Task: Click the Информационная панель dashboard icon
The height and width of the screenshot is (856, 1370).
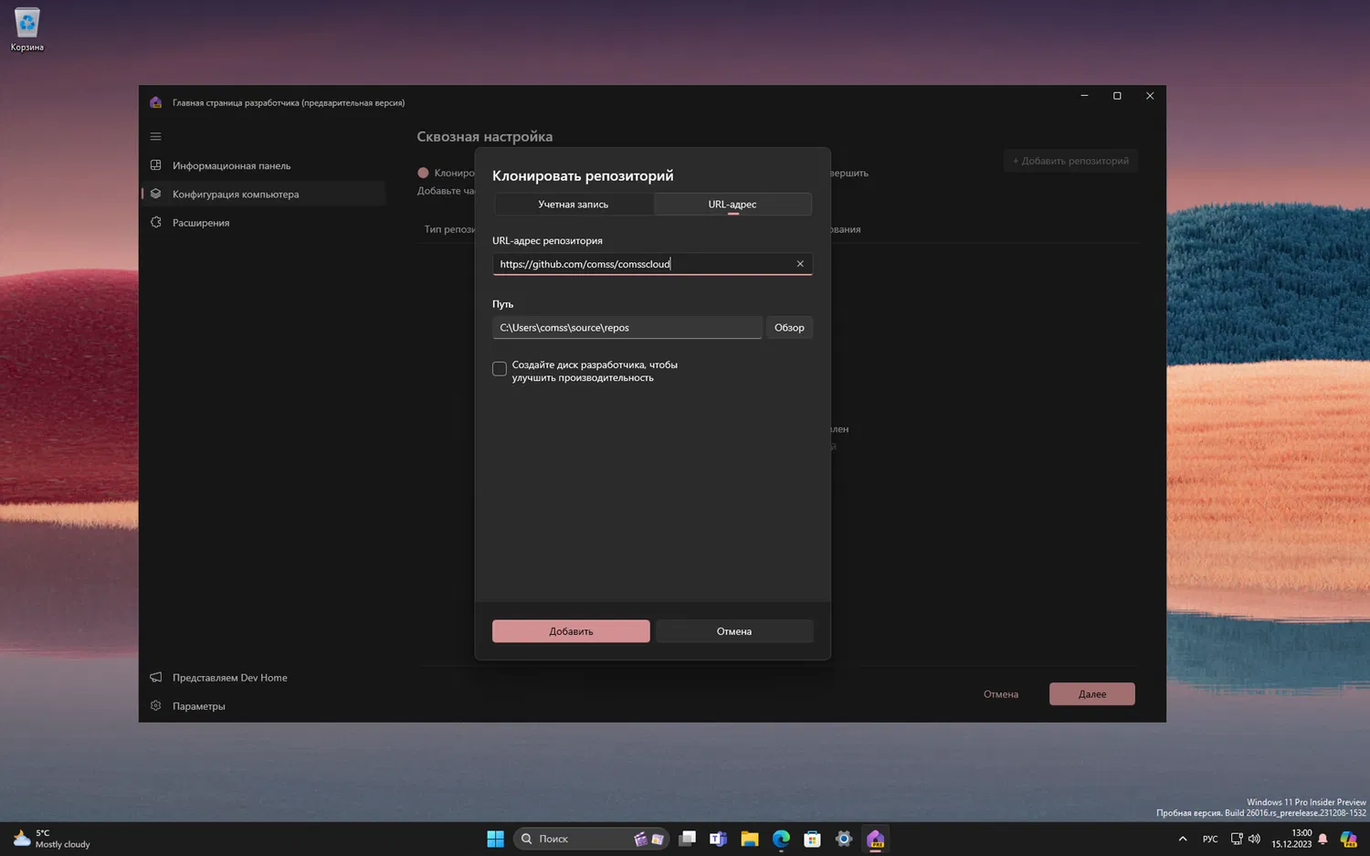Action: coord(155,165)
